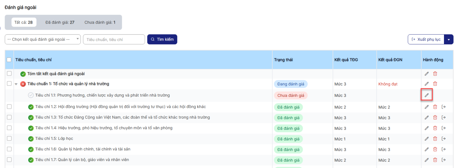Toggle the select-all checkbox in the table header
The height and width of the screenshot is (168, 458).
coord(9,60)
